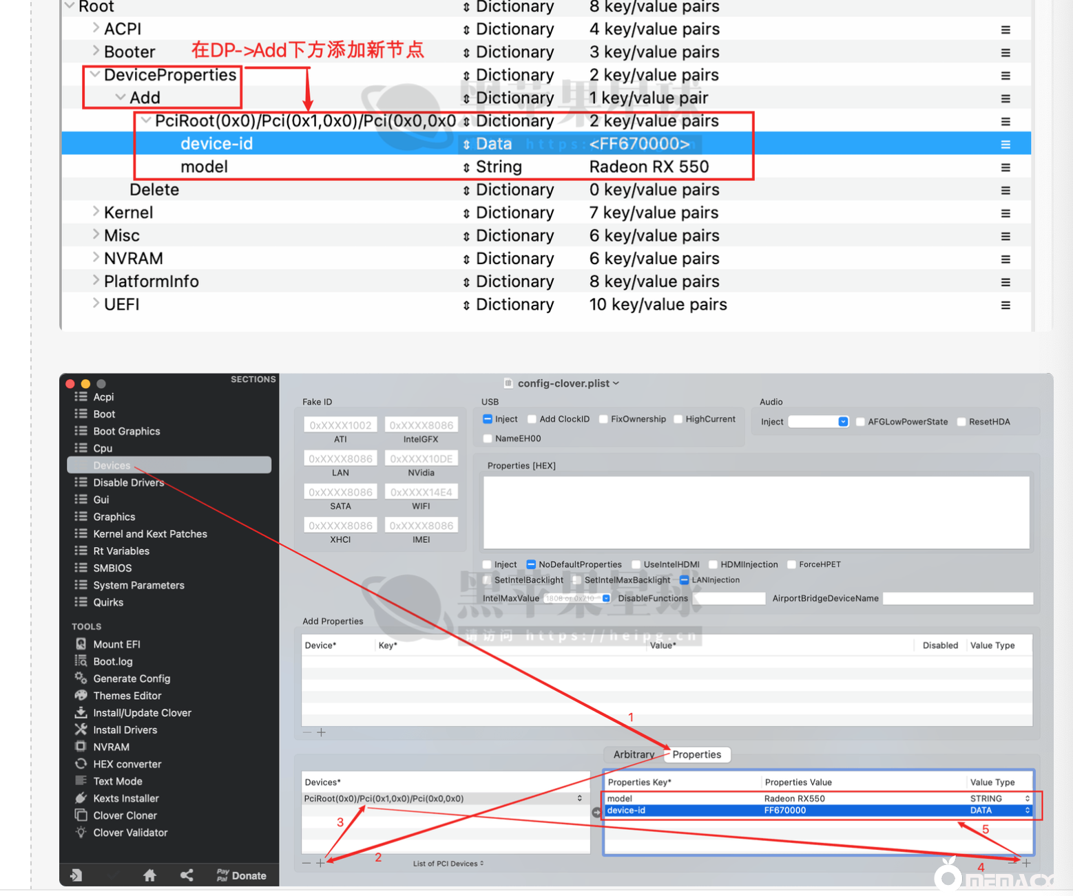Select the Graphics section in sidebar
This screenshot has height=896, width=1073.
coord(114,517)
